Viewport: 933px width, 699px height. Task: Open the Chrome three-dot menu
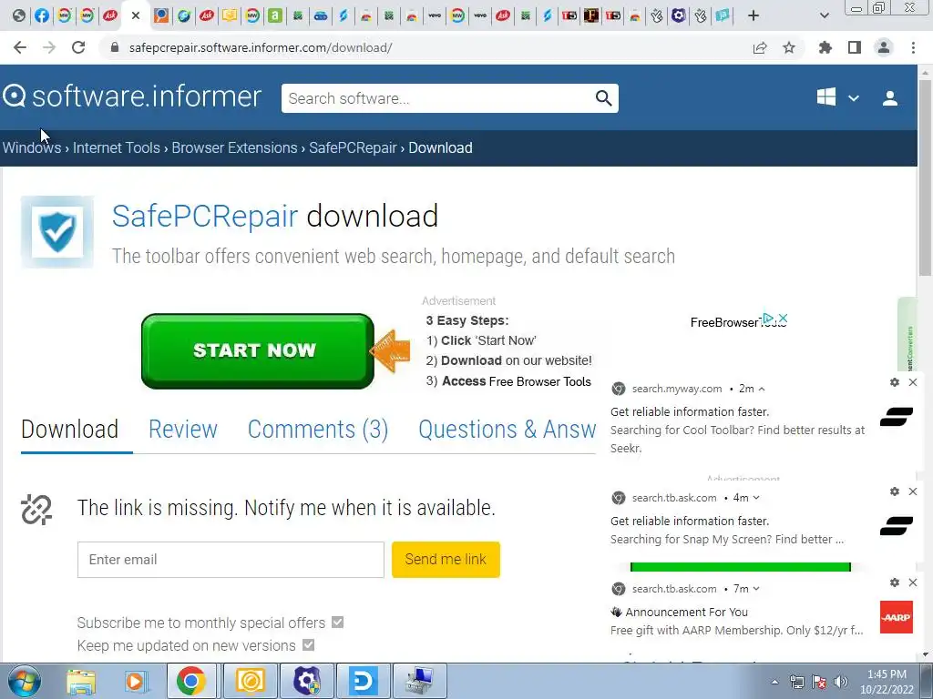pyautogui.click(x=913, y=47)
